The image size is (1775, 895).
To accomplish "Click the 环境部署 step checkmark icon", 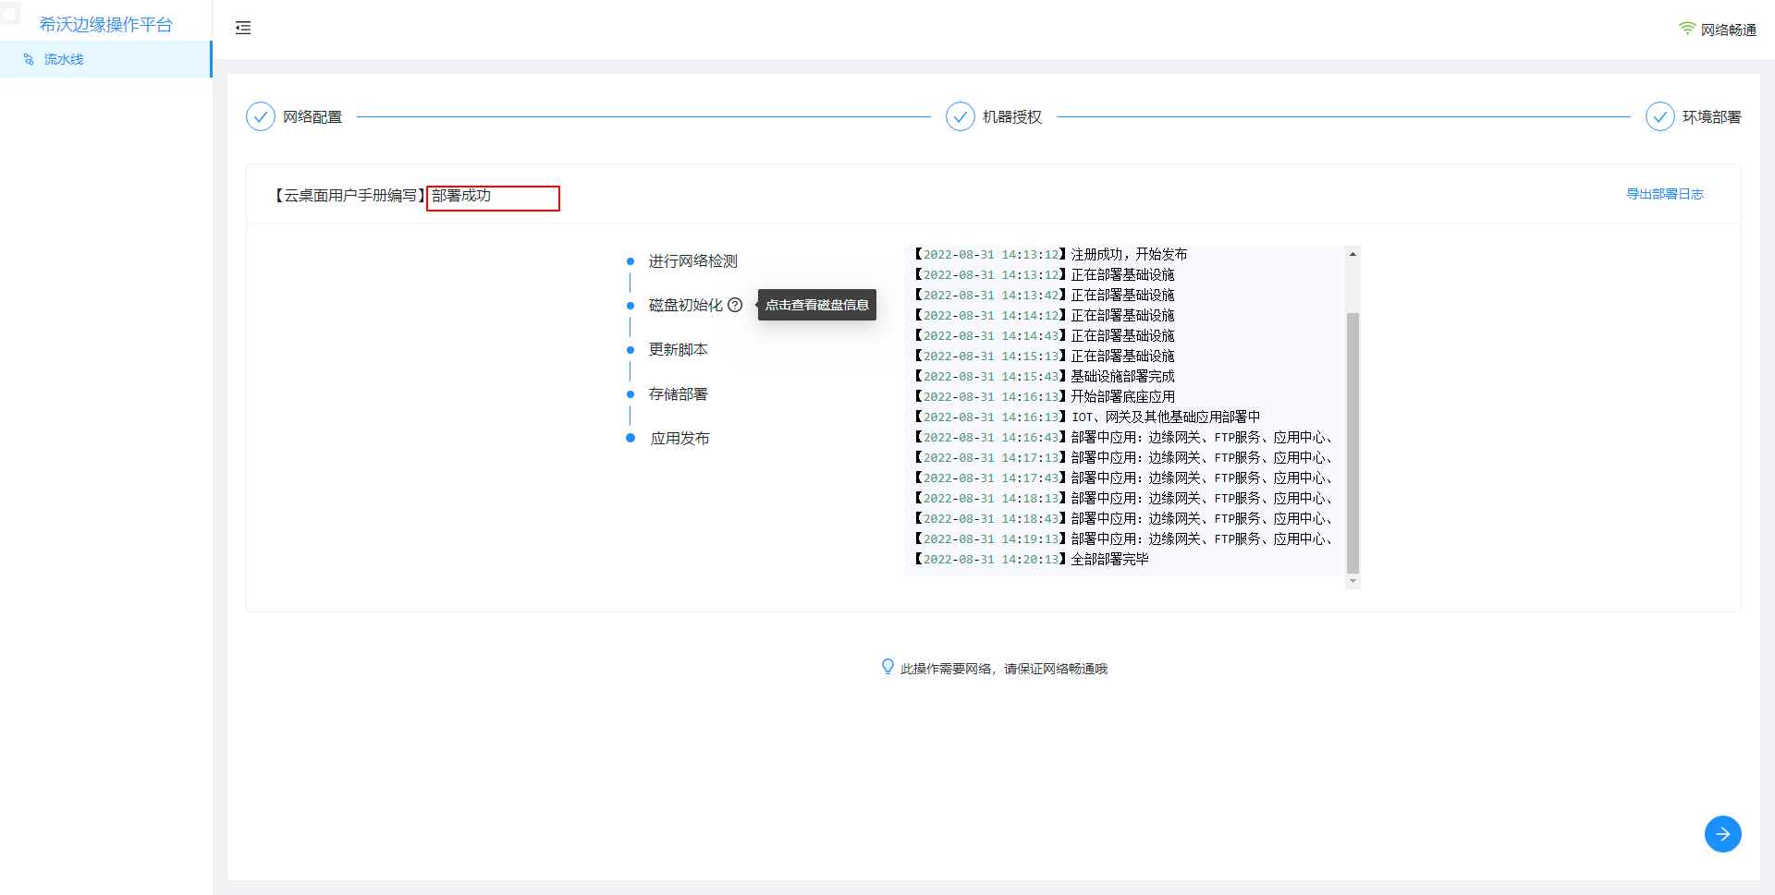I will 1660,116.
